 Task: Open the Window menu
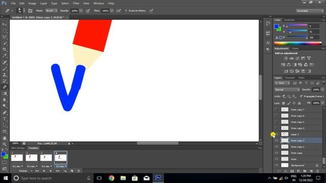pos(99,4)
